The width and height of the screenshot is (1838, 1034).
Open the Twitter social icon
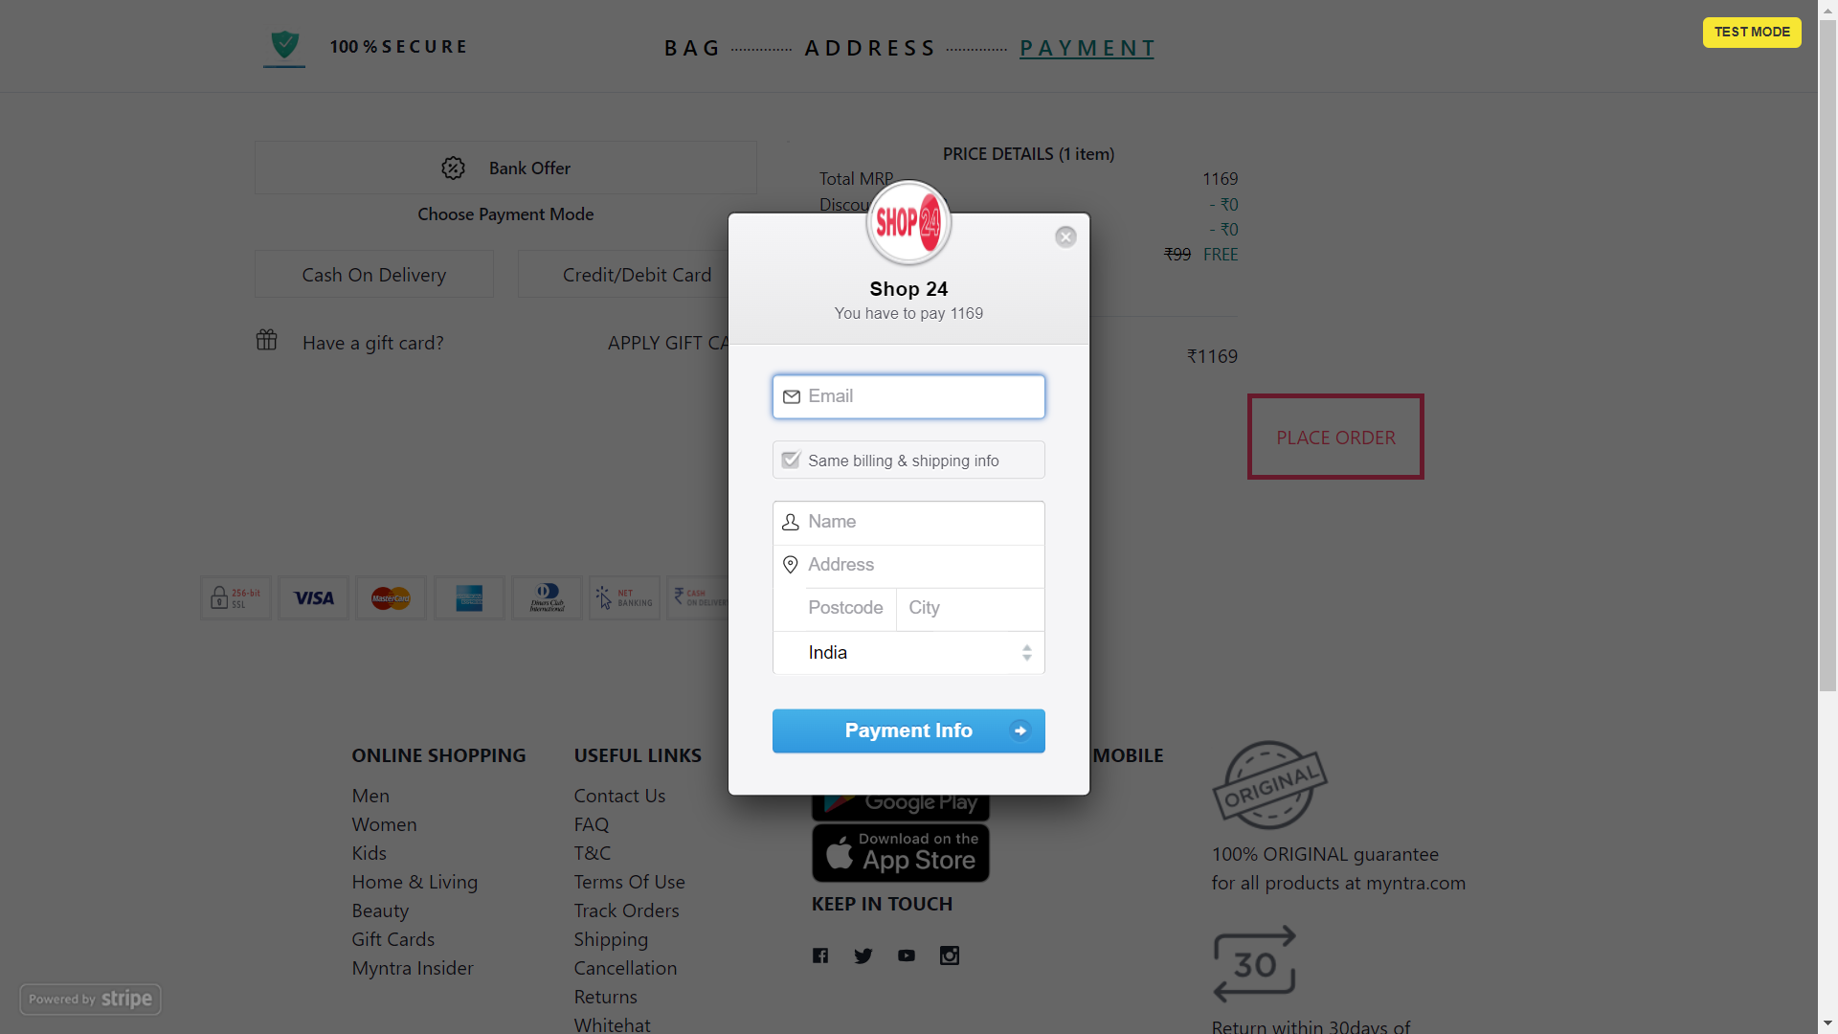[863, 955]
